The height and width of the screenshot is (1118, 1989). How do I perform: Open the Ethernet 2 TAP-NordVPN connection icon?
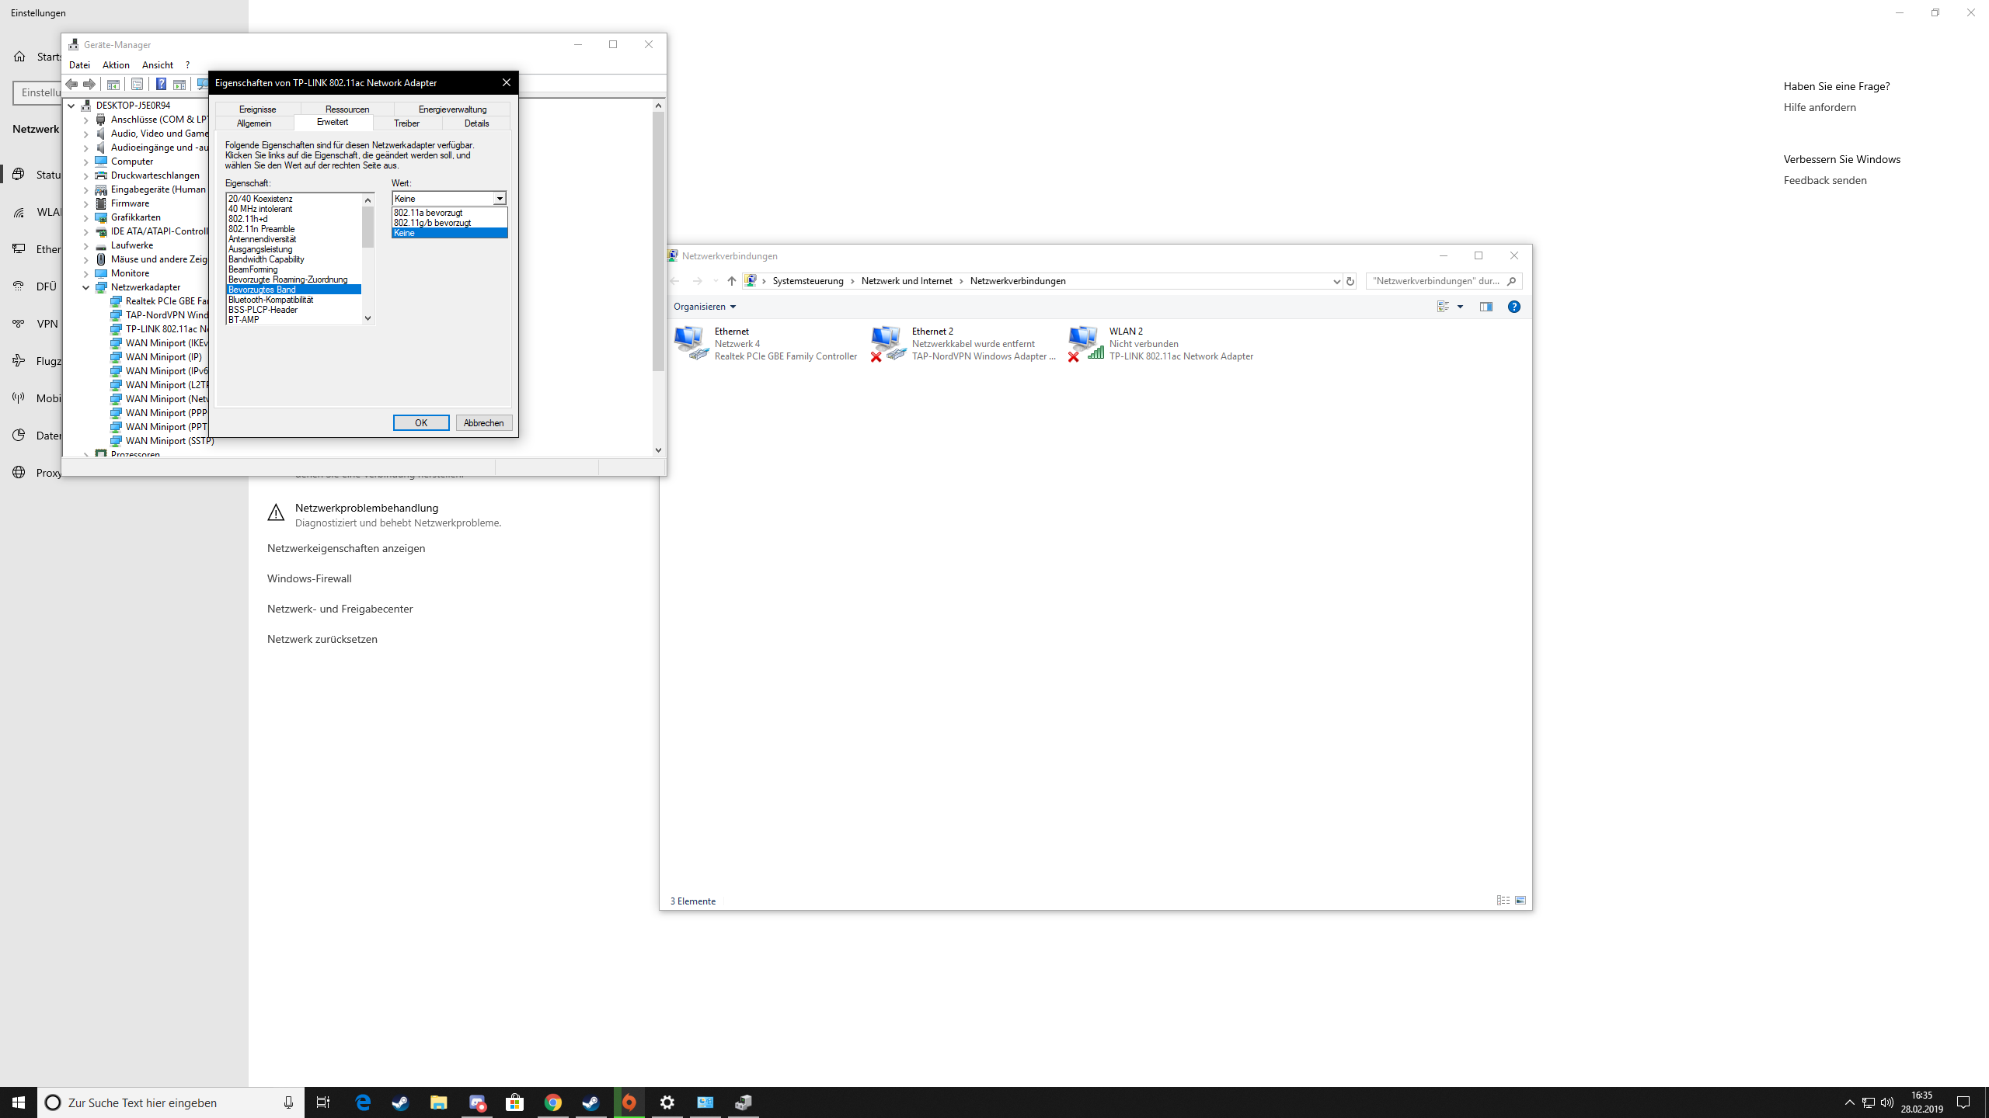888,343
